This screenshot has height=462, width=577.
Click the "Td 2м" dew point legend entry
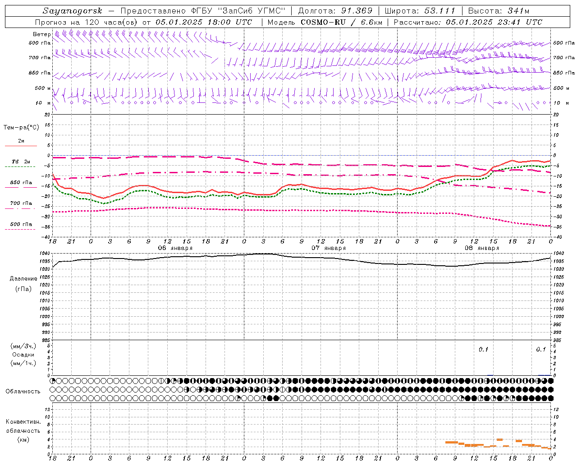21,162
